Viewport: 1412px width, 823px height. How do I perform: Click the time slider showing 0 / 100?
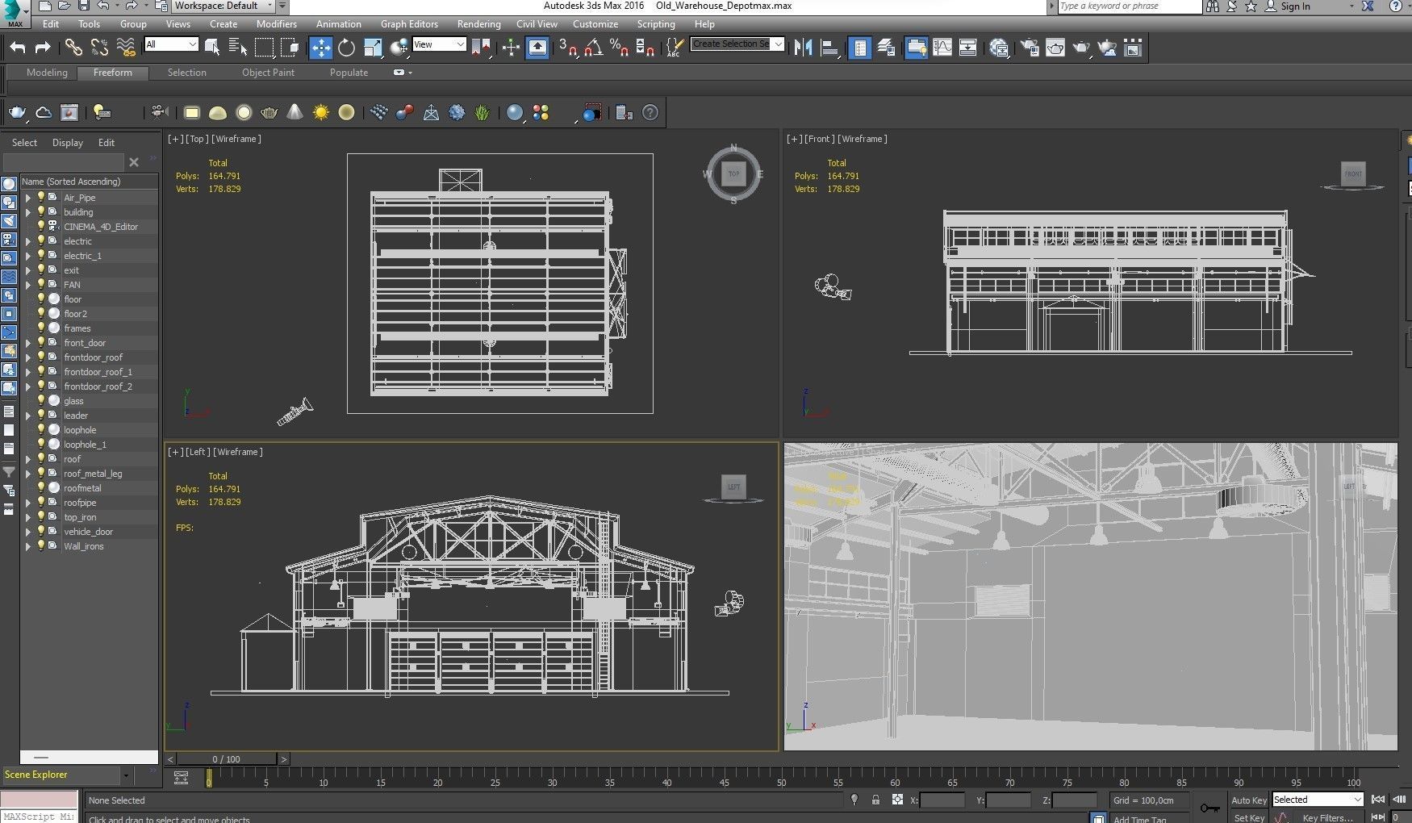227,759
